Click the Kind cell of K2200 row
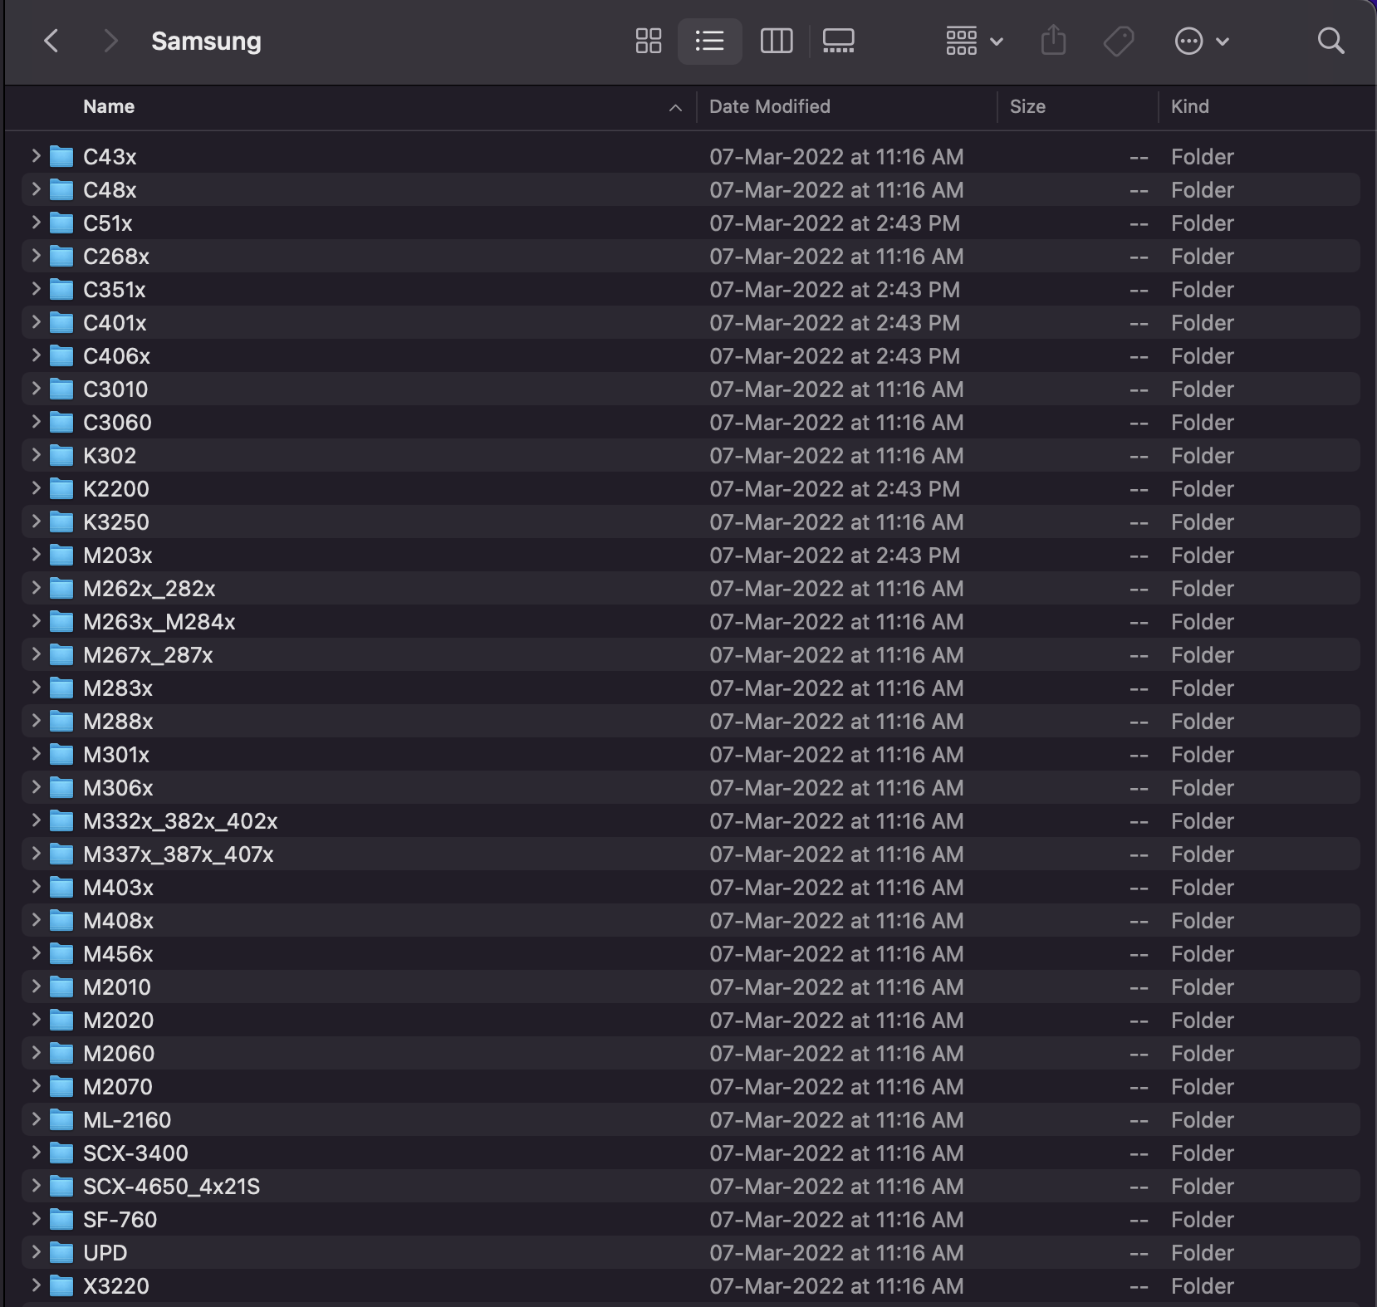 [1203, 489]
